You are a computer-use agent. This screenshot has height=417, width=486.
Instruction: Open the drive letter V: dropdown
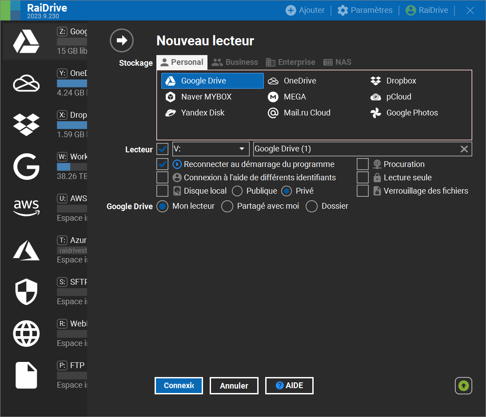click(243, 149)
